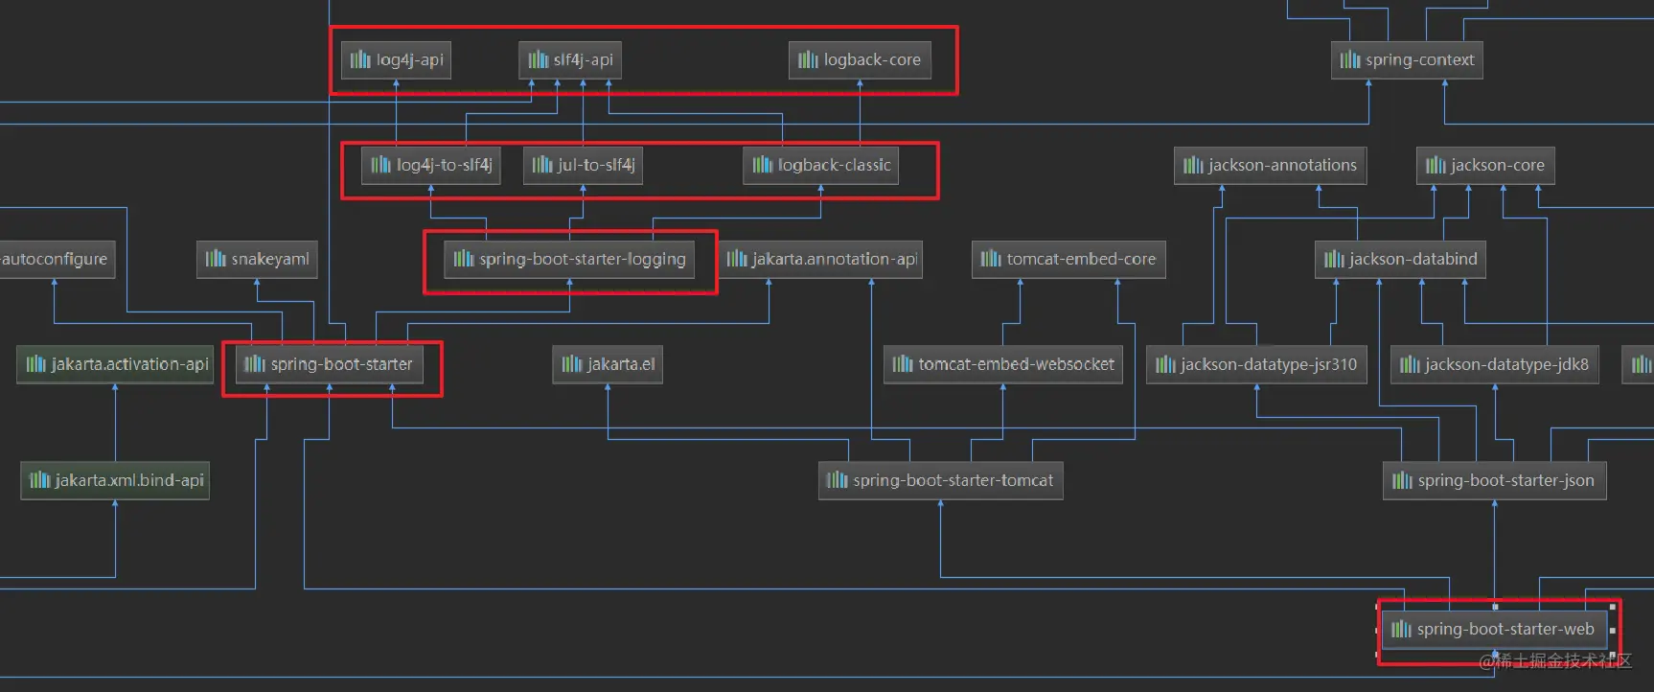The image size is (1654, 692).
Task: Click library icon on spring-boot-starter-logging node
Action: click(x=464, y=259)
